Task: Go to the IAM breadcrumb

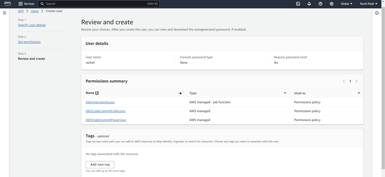Action: pos(21,11)
